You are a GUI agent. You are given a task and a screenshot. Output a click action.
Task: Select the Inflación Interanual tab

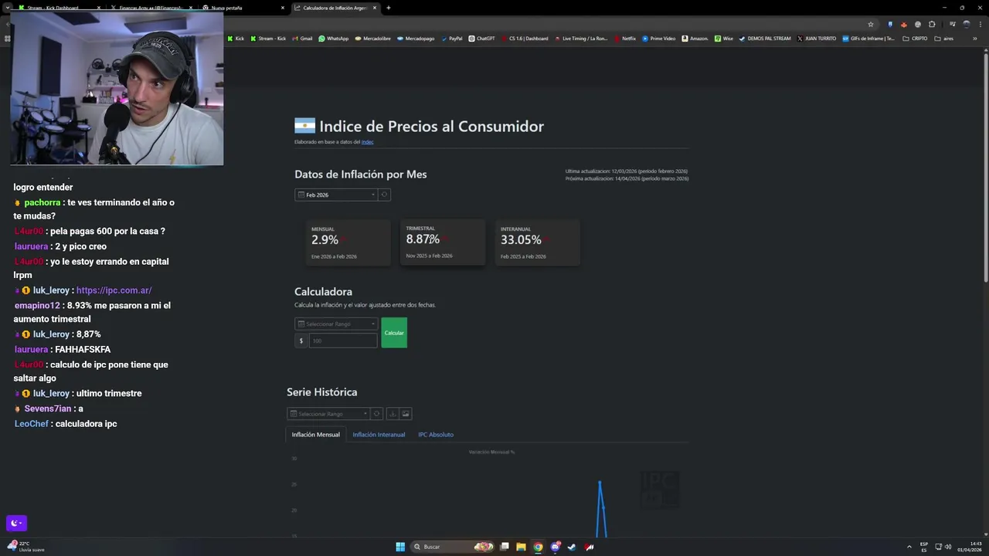coord(379,435)
